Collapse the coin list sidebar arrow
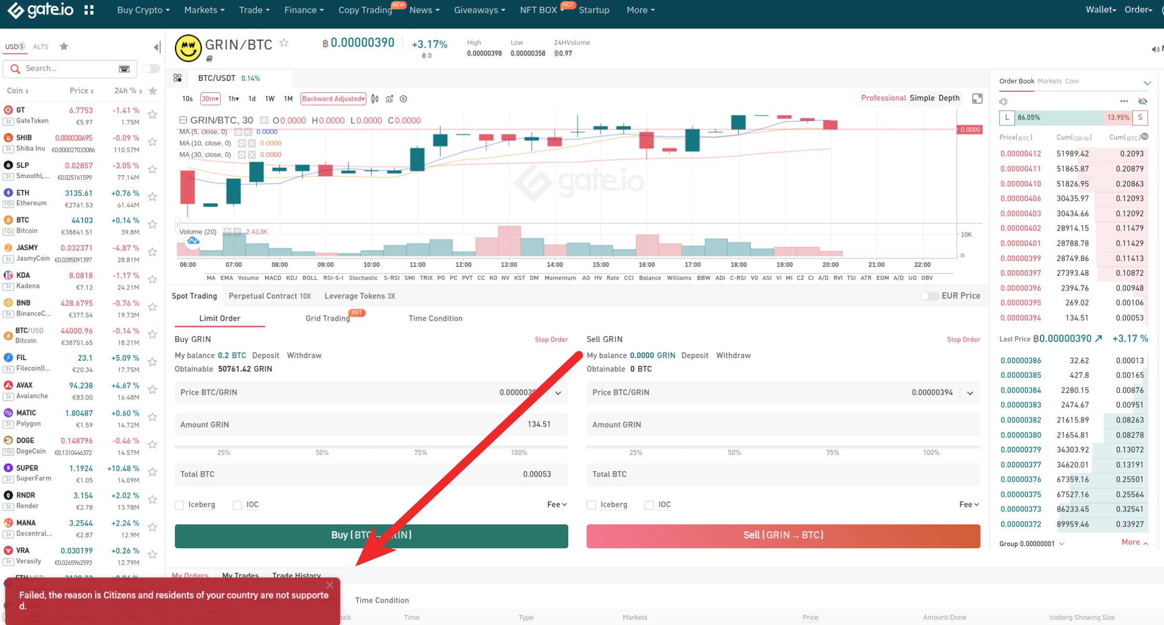This screenshot has width=1164, height=625. coord(157,48)
